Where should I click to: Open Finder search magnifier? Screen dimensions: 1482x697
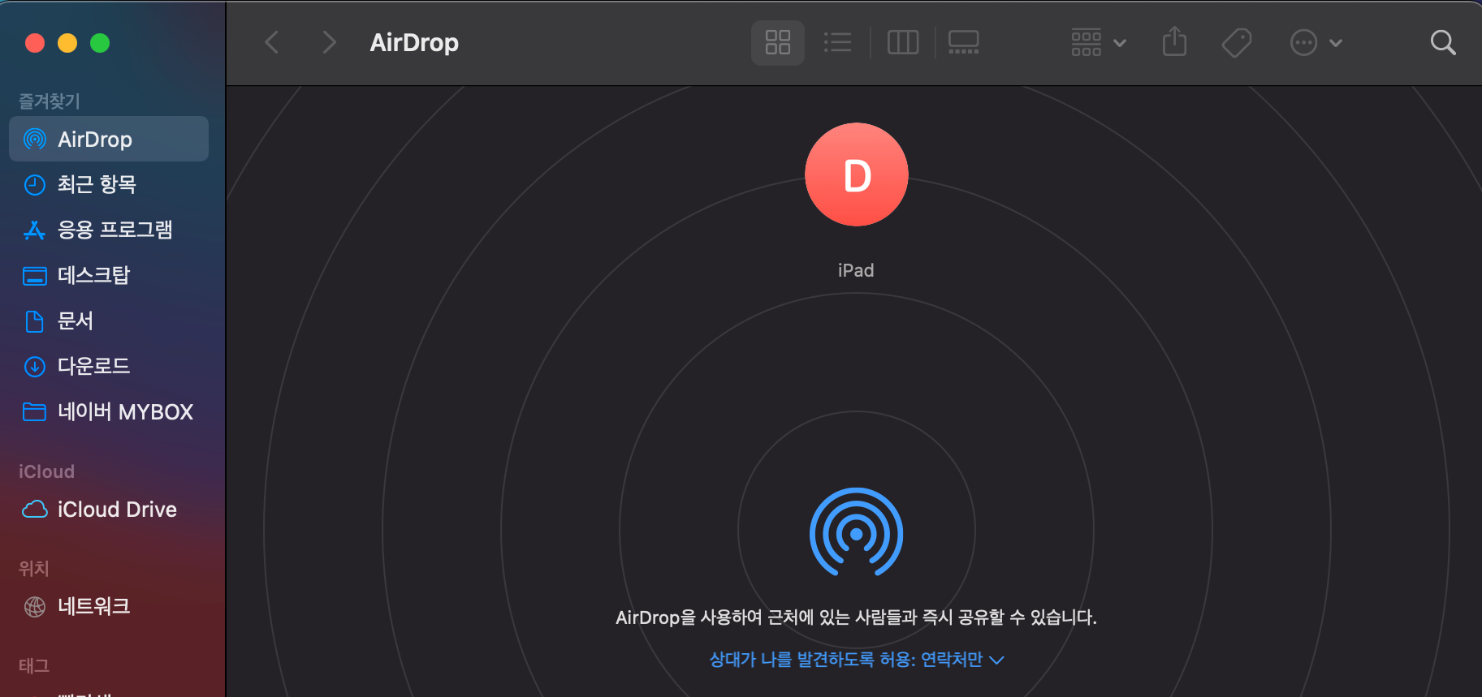click(1442, 42)
